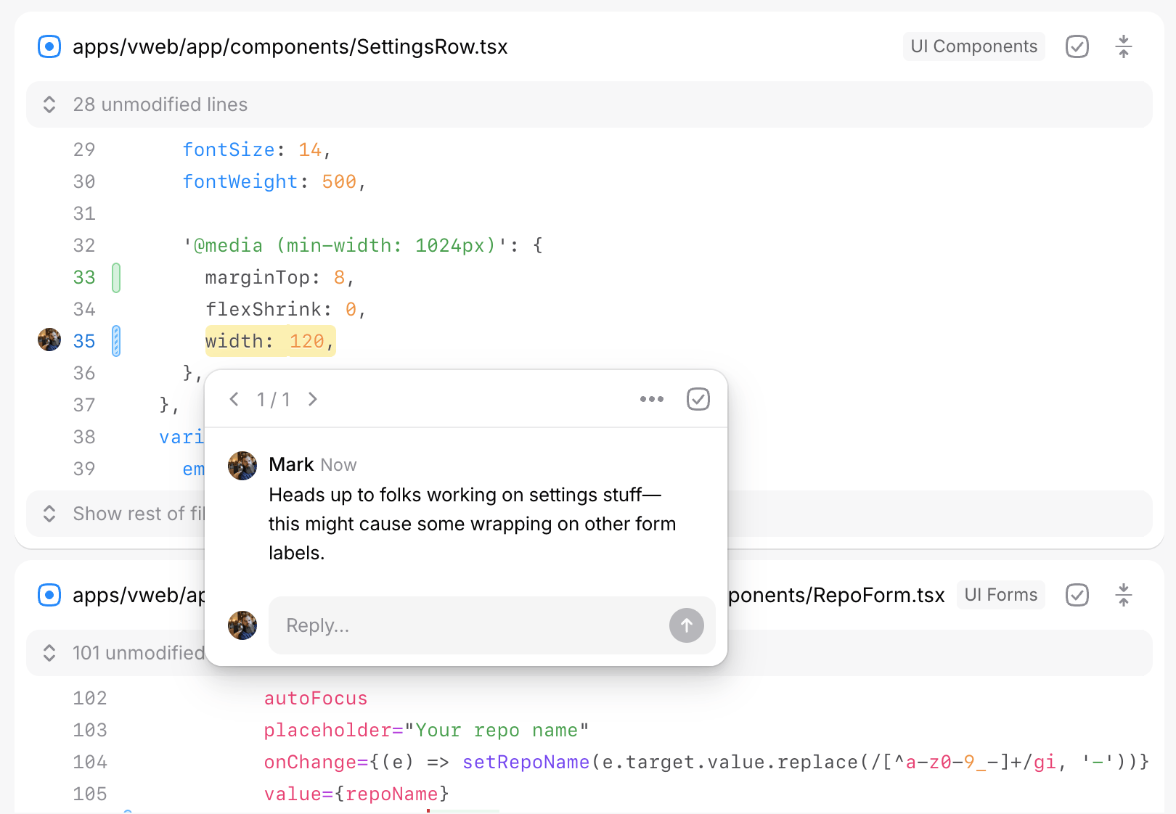The height and width of the screenshot is (814, 1176).
Task: Resolve the comment thread via checkmark
Action: tap(698, 399)
